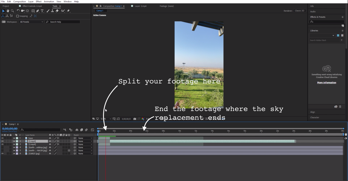Viewport: 348px width, 181px height.
Task: Take a snapshot with camera icon
Action: (x=135, y=119)
